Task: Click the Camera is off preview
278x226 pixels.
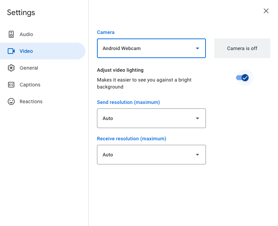Action: (242, 48)
